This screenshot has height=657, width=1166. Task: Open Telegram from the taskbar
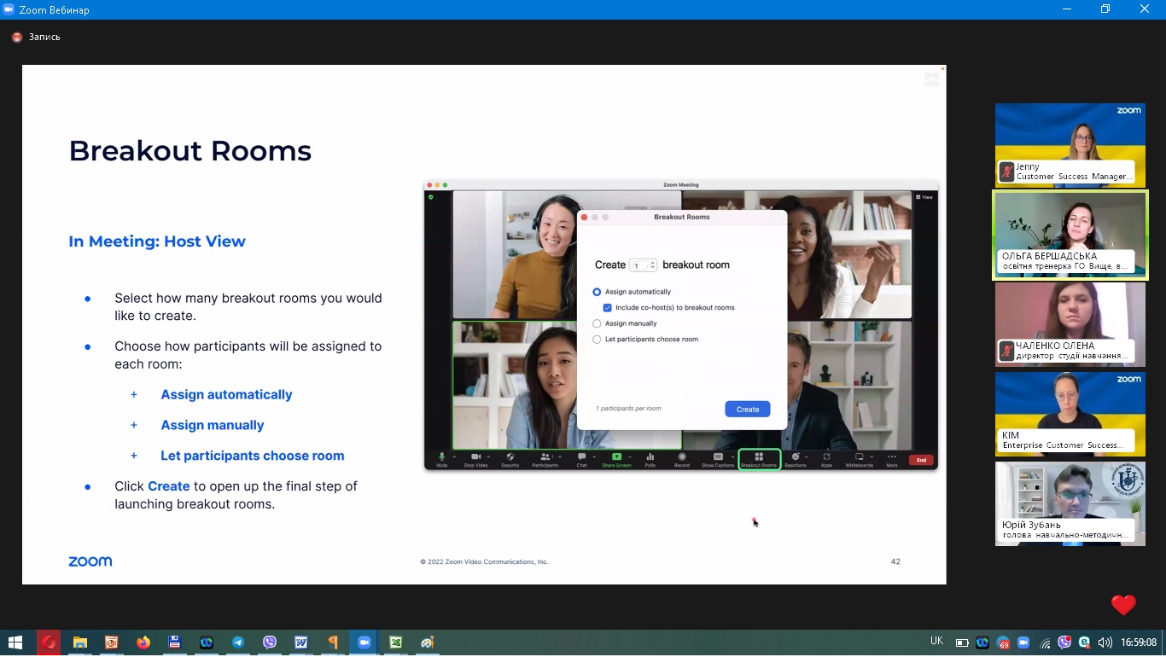coord(238,642)
